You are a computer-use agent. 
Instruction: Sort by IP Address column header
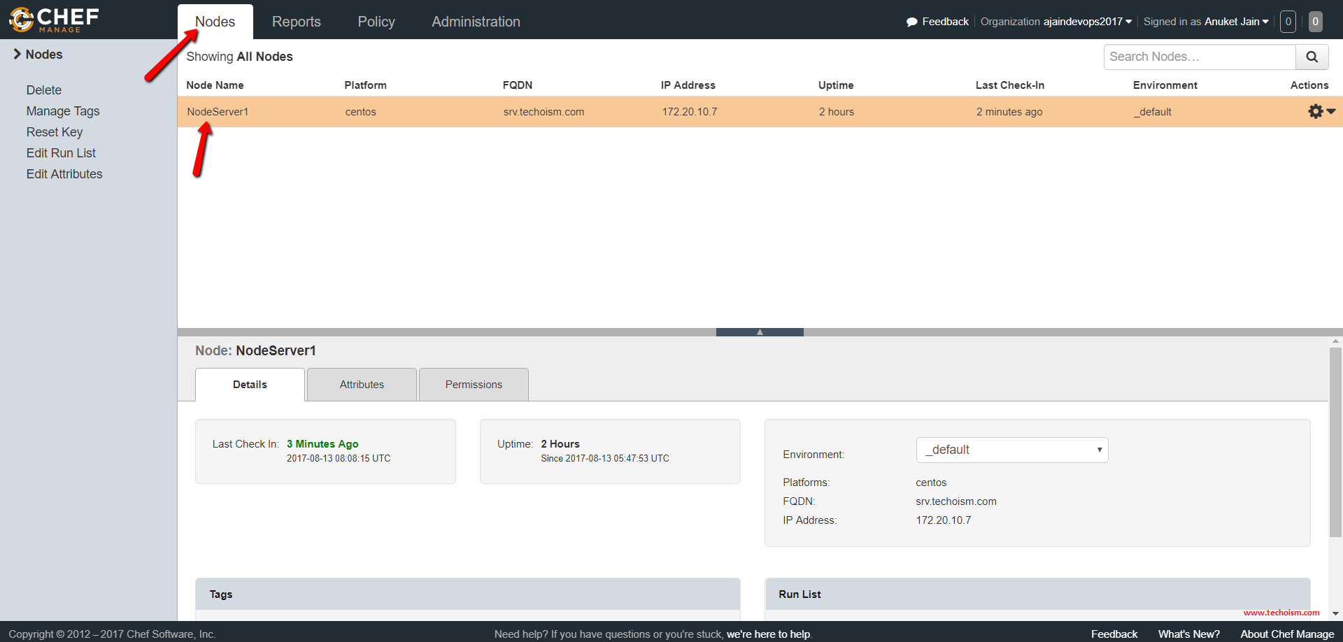click(x=688, y=85)
